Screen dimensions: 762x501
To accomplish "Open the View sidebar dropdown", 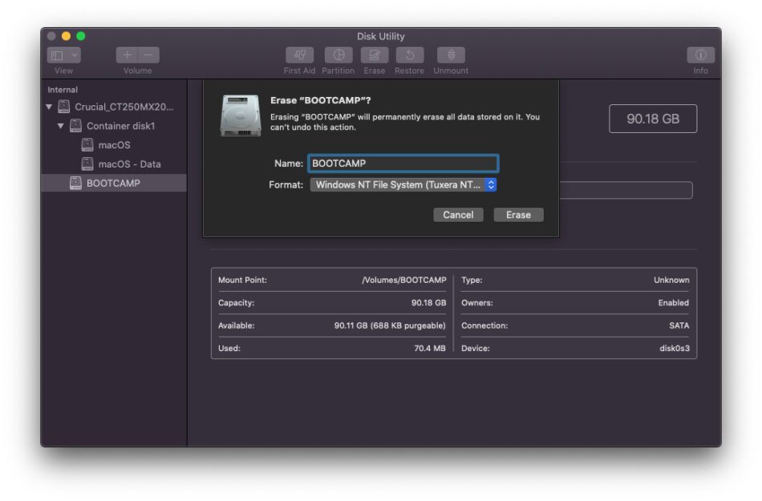I will pos(63,55).
